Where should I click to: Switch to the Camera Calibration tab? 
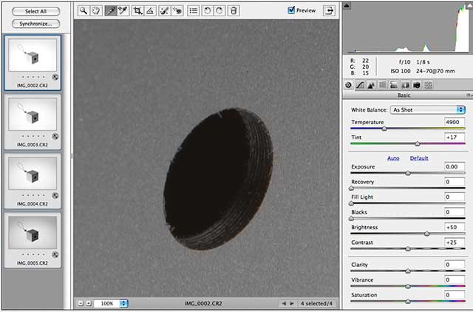(x=417, y=85)
